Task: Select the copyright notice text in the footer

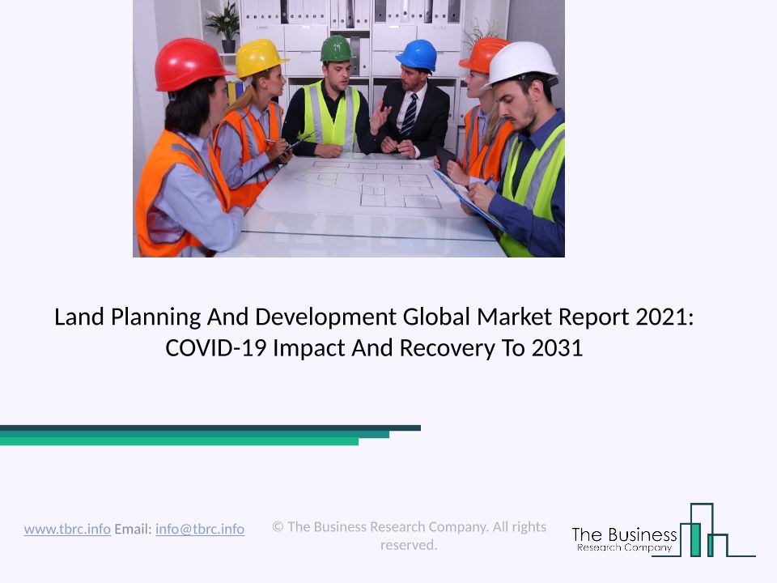Action: pos(409,536)
